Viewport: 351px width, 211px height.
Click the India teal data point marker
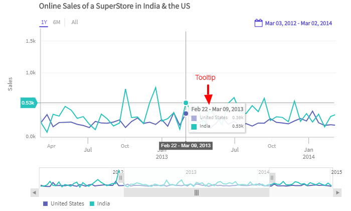pyautogui.click(x=186, y=102)
